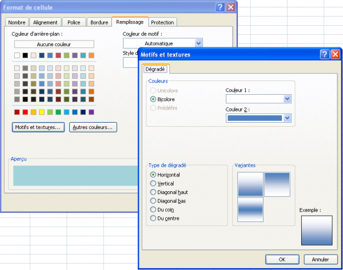Pick the white-to-blue gradient variant
Image resolution: width=343 pixels, height=270 pixels.
[x=250, y=184]
